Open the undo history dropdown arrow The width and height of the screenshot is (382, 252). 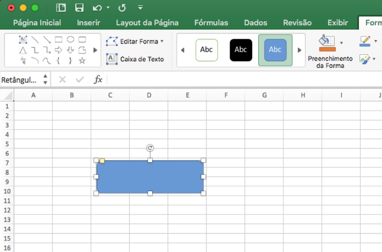pyautogui.click(x=108, y=7)
